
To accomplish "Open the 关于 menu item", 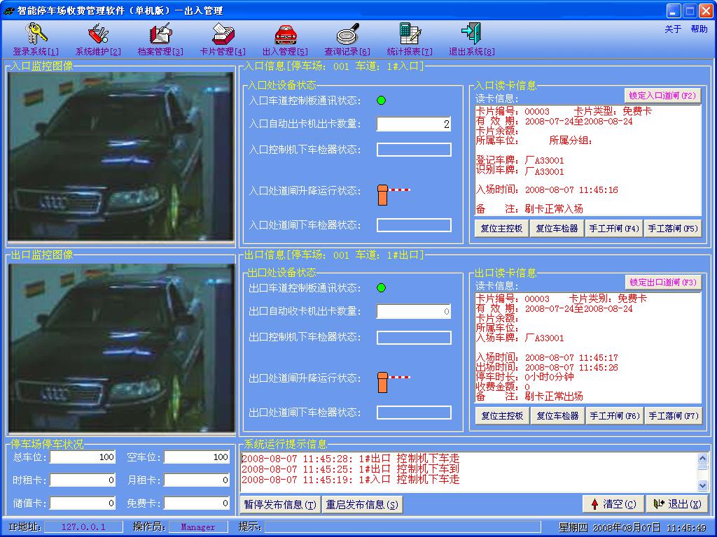I will (672, 29).
